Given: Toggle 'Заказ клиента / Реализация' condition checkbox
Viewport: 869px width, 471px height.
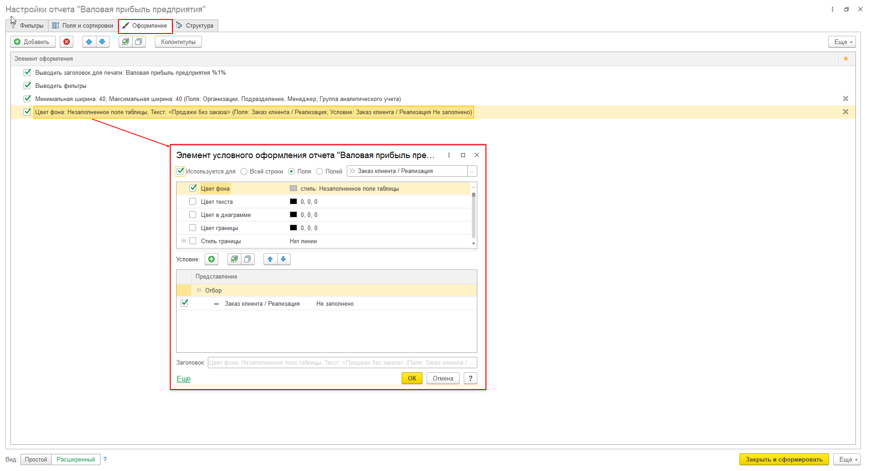Looking at the screenshot, I should coord(184,303).
